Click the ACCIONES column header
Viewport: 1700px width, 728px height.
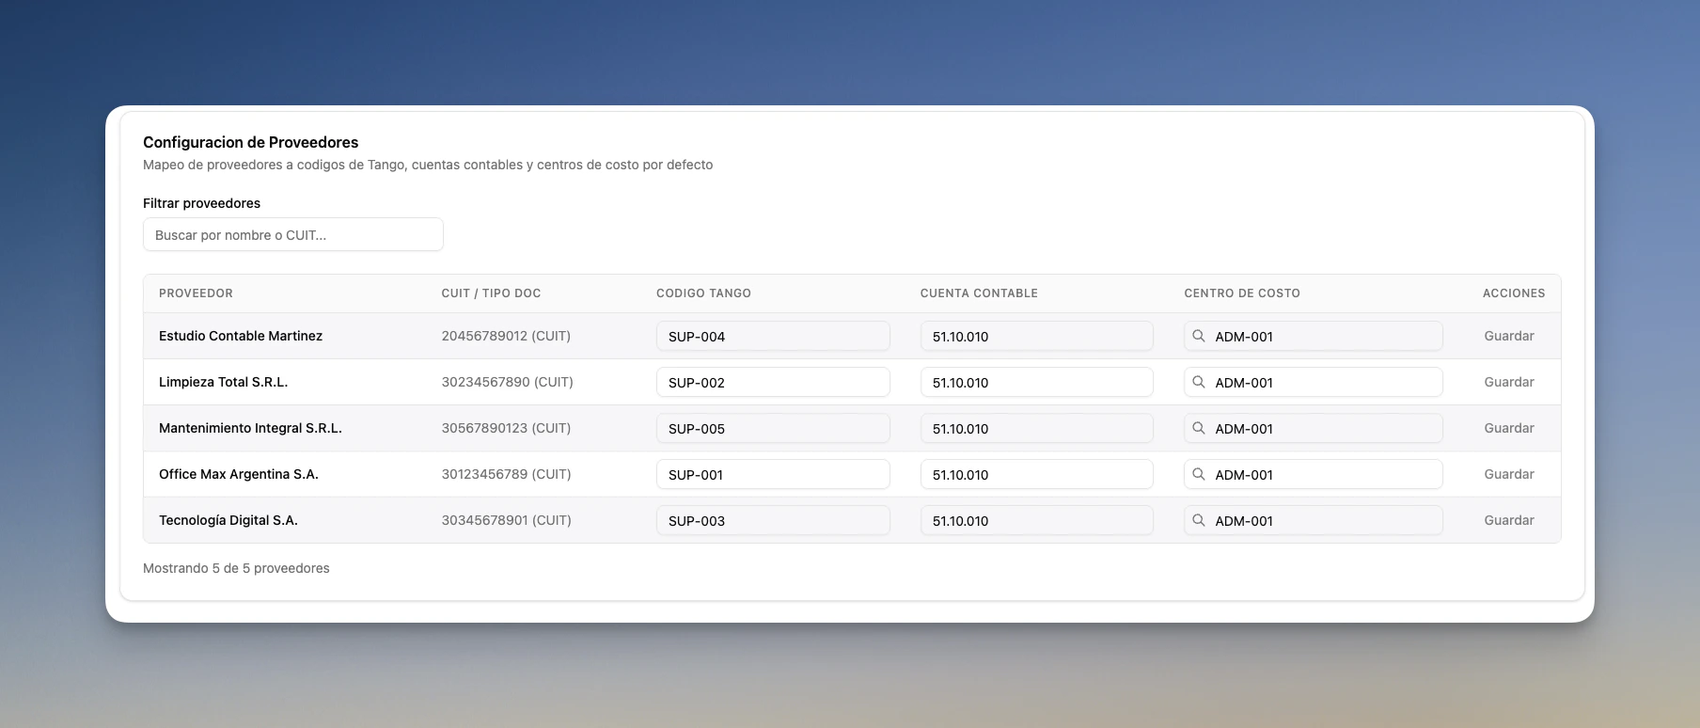pyautogui.click(x=1514, y=293)
